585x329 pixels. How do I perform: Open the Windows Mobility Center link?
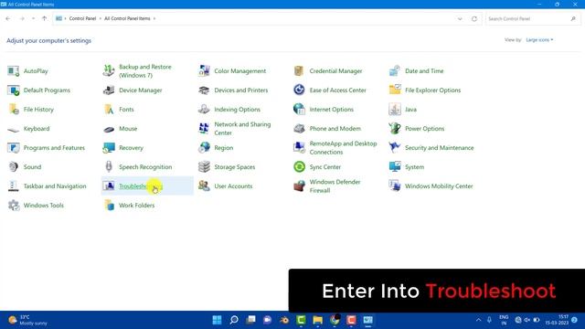point(439,186)
